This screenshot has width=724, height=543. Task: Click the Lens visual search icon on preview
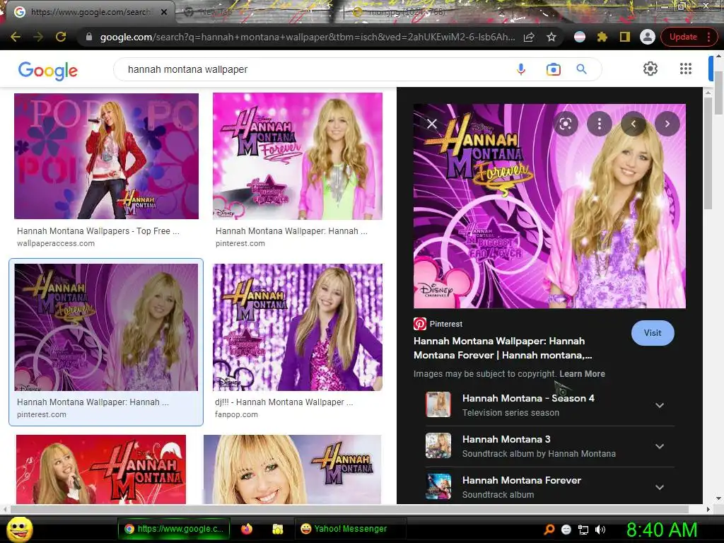(x=565, y=124)
